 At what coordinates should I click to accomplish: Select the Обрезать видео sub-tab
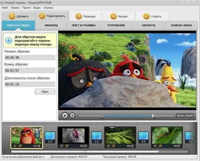click(18, 25)
